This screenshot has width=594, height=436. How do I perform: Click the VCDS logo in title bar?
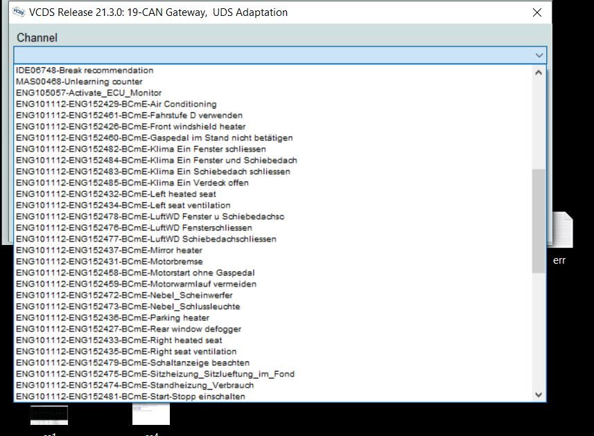19,12
